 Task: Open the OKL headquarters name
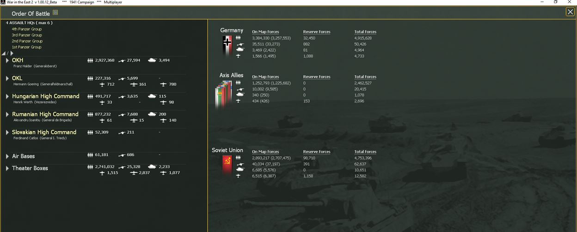(x=17, y=78)
